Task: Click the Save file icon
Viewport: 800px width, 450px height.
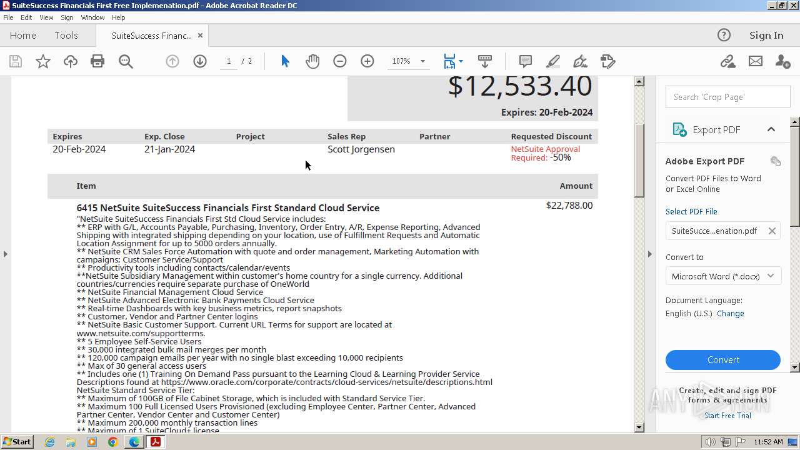Action: click(x=16, y=61)
